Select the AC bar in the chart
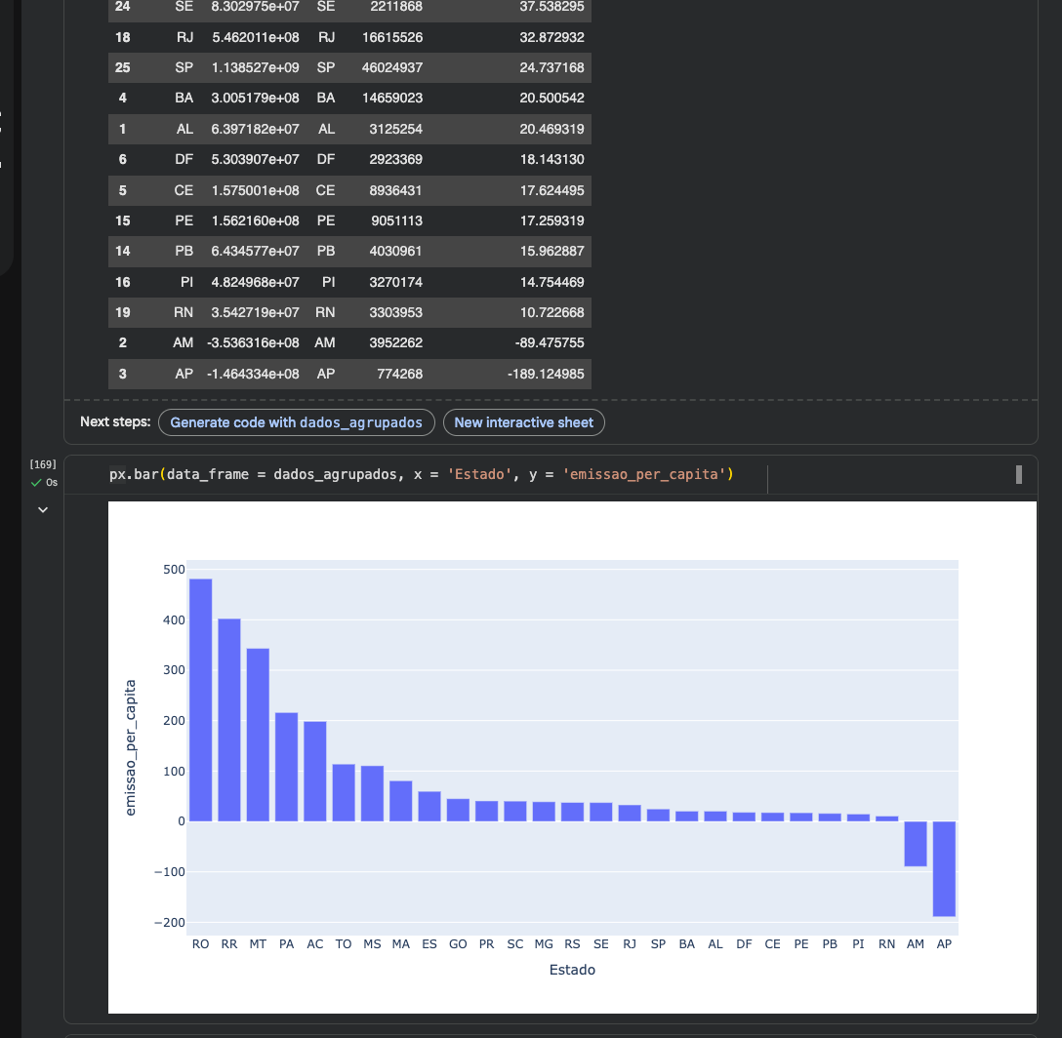Viewport: 1062px width, 1038px height. (x=315, y=771)
